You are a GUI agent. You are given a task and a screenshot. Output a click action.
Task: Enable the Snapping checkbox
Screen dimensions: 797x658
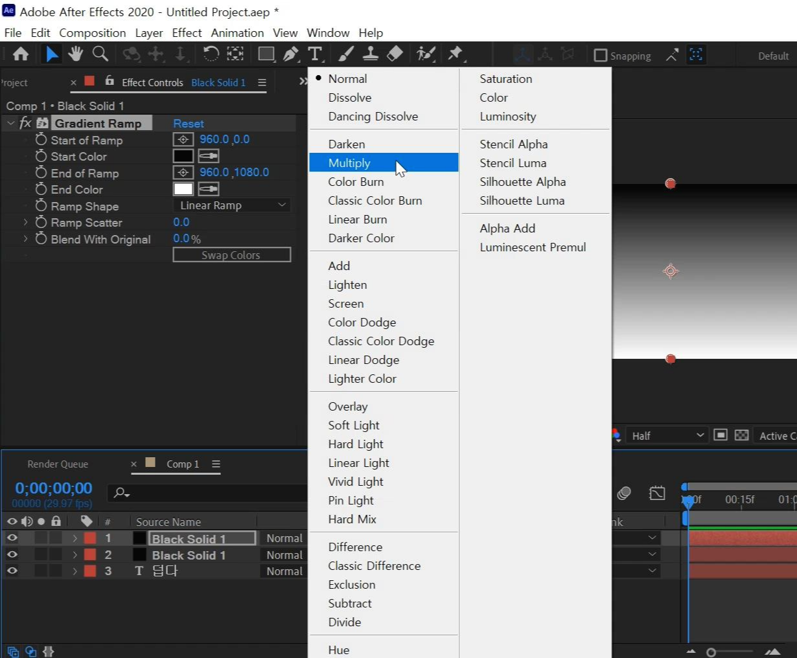[x=601, y=56]
